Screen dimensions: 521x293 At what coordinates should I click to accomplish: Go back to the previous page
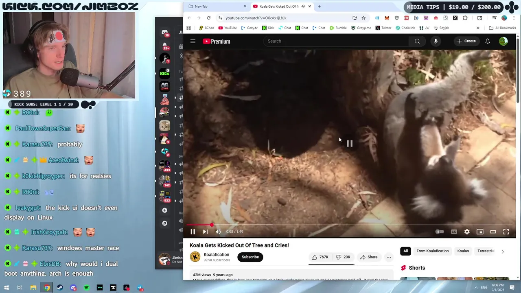[189, 18]
